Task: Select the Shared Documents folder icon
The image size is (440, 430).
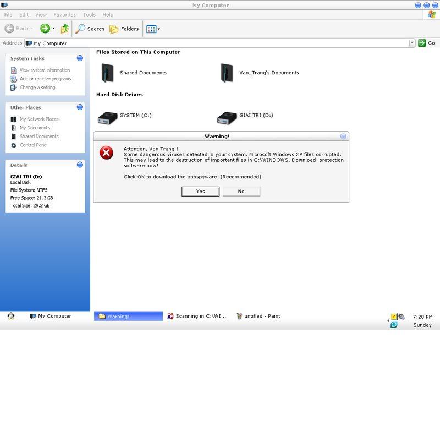Action: [x=107, y=73]
